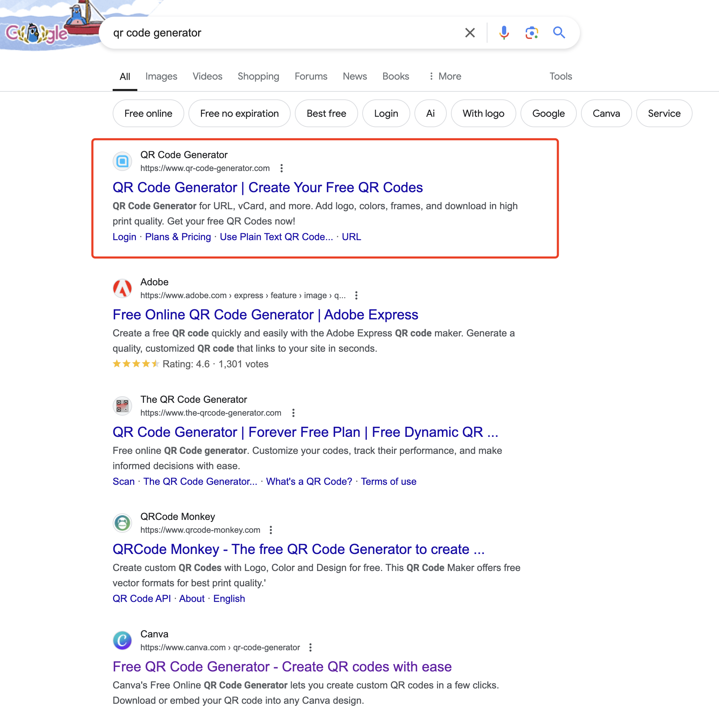719x718 pixels.
Task: Start voice search with the microphone icon
Action: [x=504, y=33]
